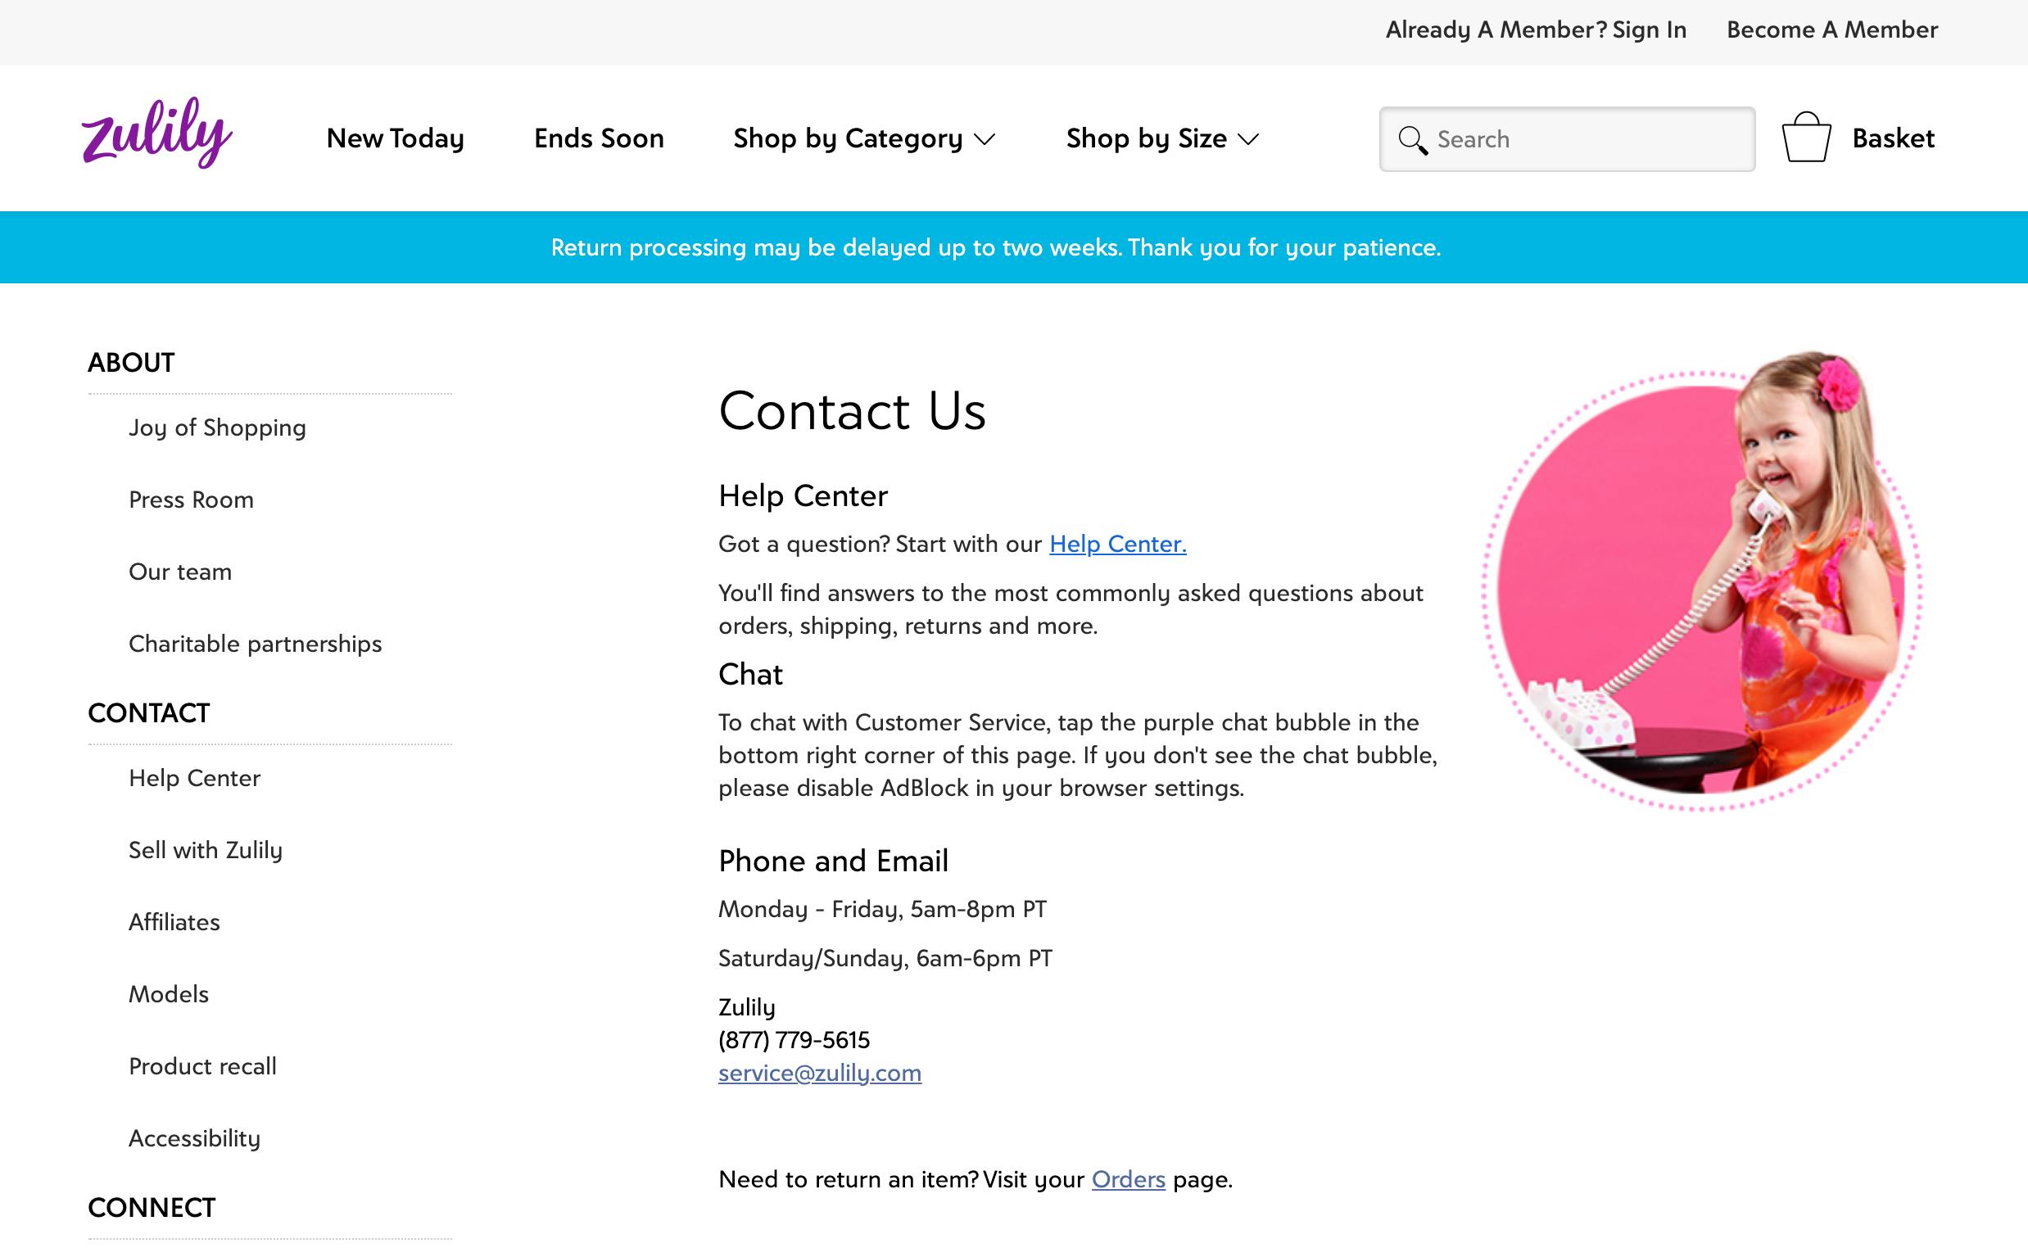
Task: Click inside the Search field
Action: pos(1567,138)
